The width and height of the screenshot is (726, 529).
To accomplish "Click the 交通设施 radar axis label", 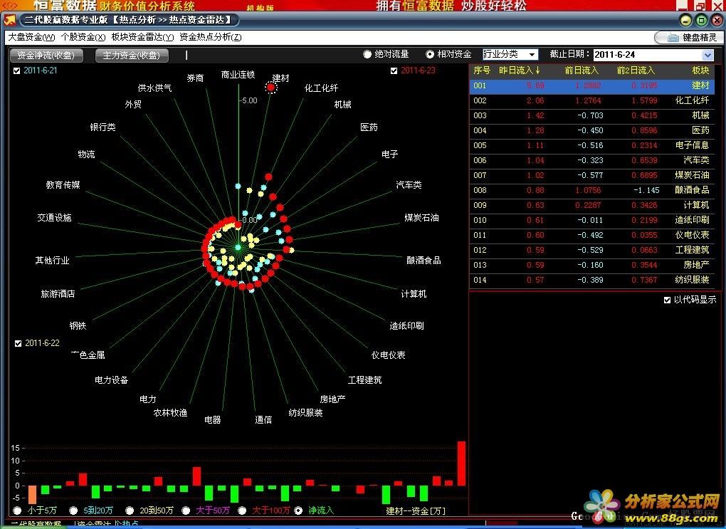I will [54, 218].
